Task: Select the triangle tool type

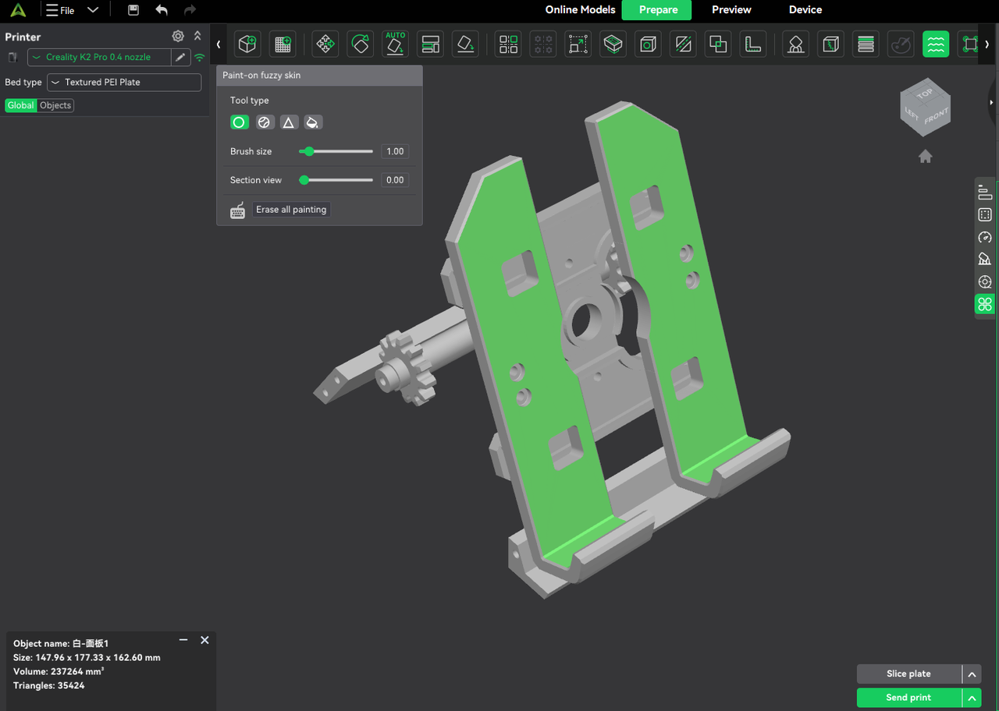Action: click(288, 122)
